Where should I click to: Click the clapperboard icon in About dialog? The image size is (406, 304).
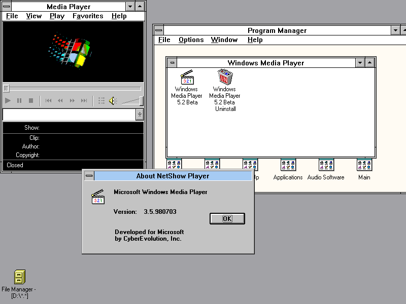[98, 197]
